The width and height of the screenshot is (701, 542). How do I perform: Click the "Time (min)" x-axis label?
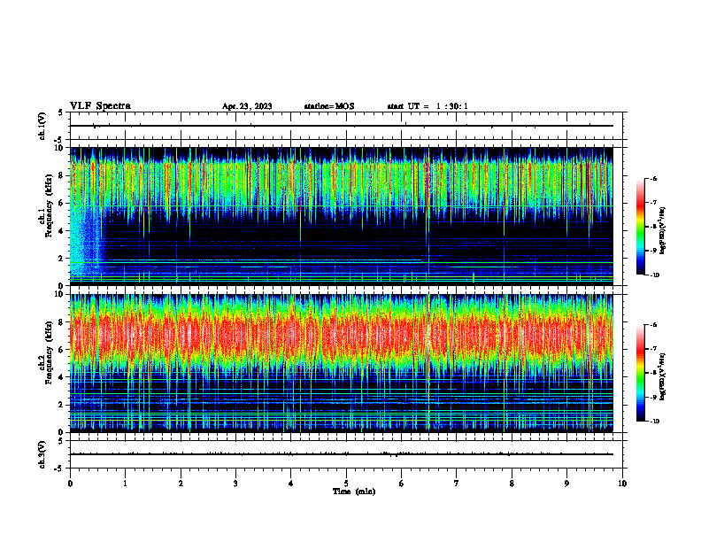click(x=354, y=492)
